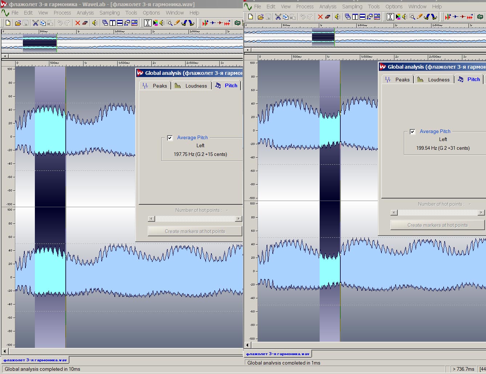Click the eraser icon in left window toolbar
This screenshot has height=374, width=486.
click(x=85, y=23)
